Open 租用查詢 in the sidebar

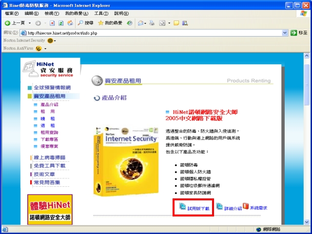(x=49, y=132)
